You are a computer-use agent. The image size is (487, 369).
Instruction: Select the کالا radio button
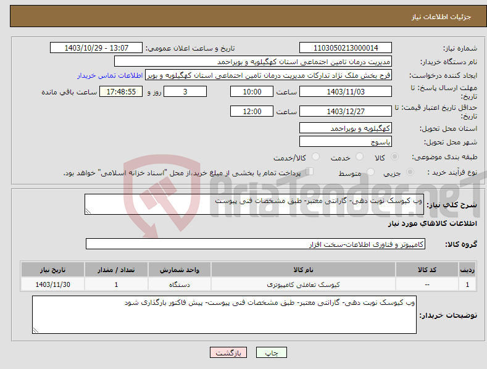point(394,157)
